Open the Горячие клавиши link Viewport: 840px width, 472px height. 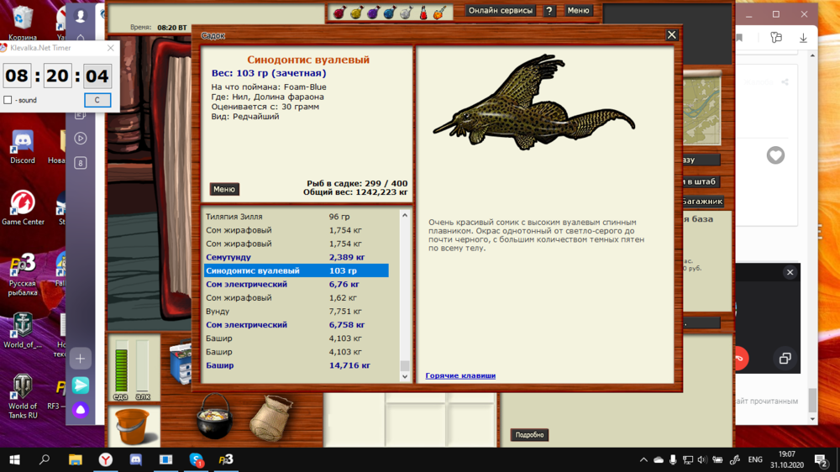pyautogui.click(x=460, y=375)
